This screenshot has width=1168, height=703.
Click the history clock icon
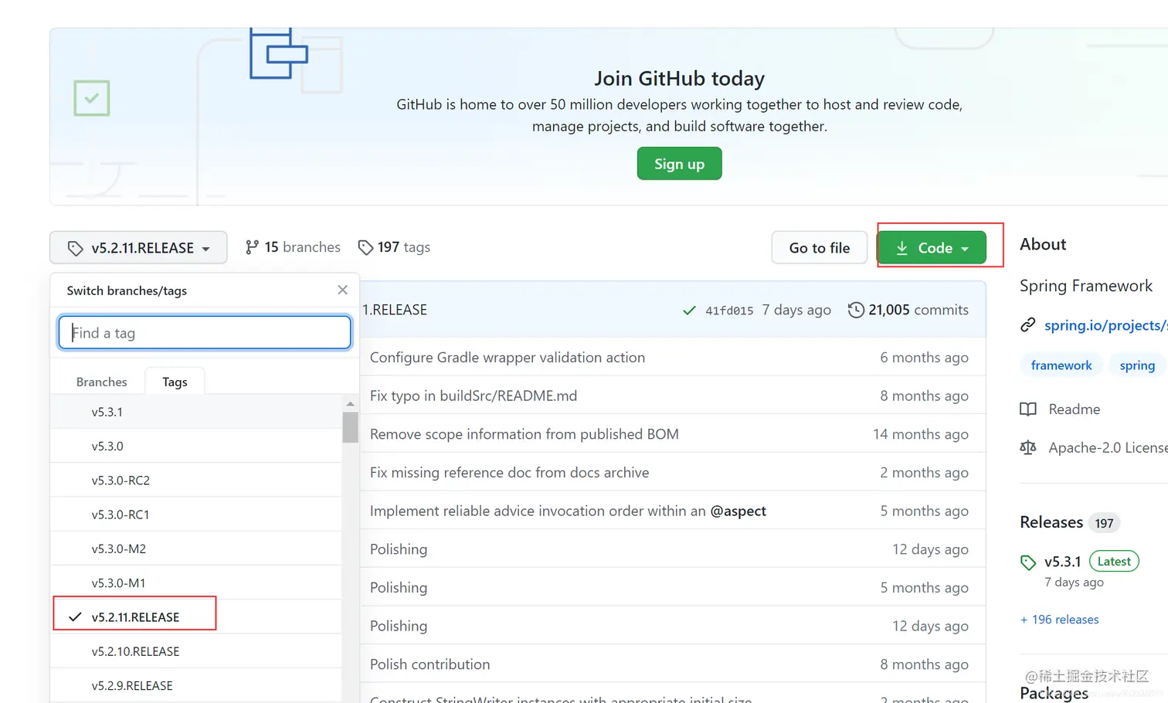pos(856,310)
